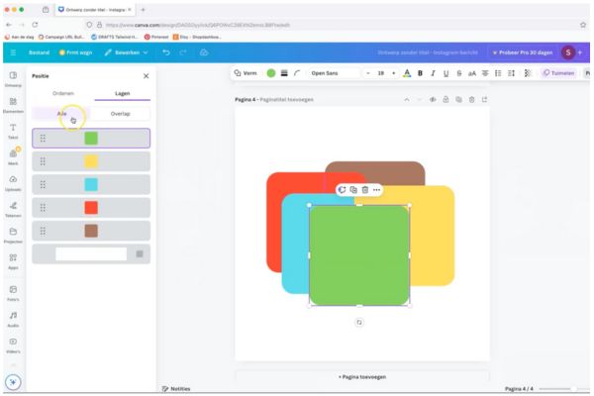The image size is (594, 396).
Task: Open the corner rounding option in the toolbar
Action: [x=297, y=73]
